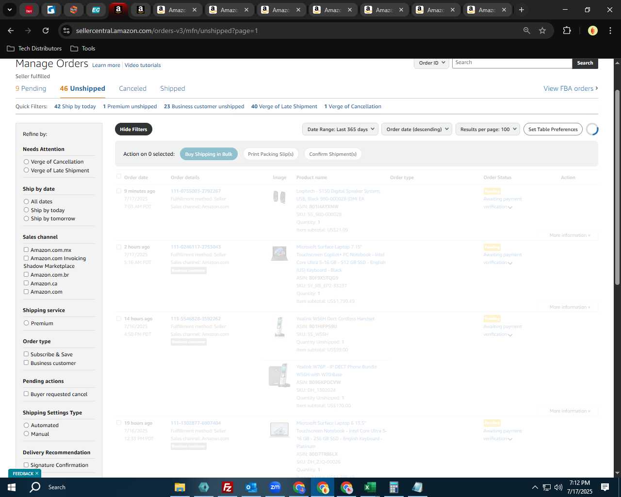Select Verge of Late Shipment radio filter
The width and height of the screenshot is (621, 497).
tap(26, 170)
